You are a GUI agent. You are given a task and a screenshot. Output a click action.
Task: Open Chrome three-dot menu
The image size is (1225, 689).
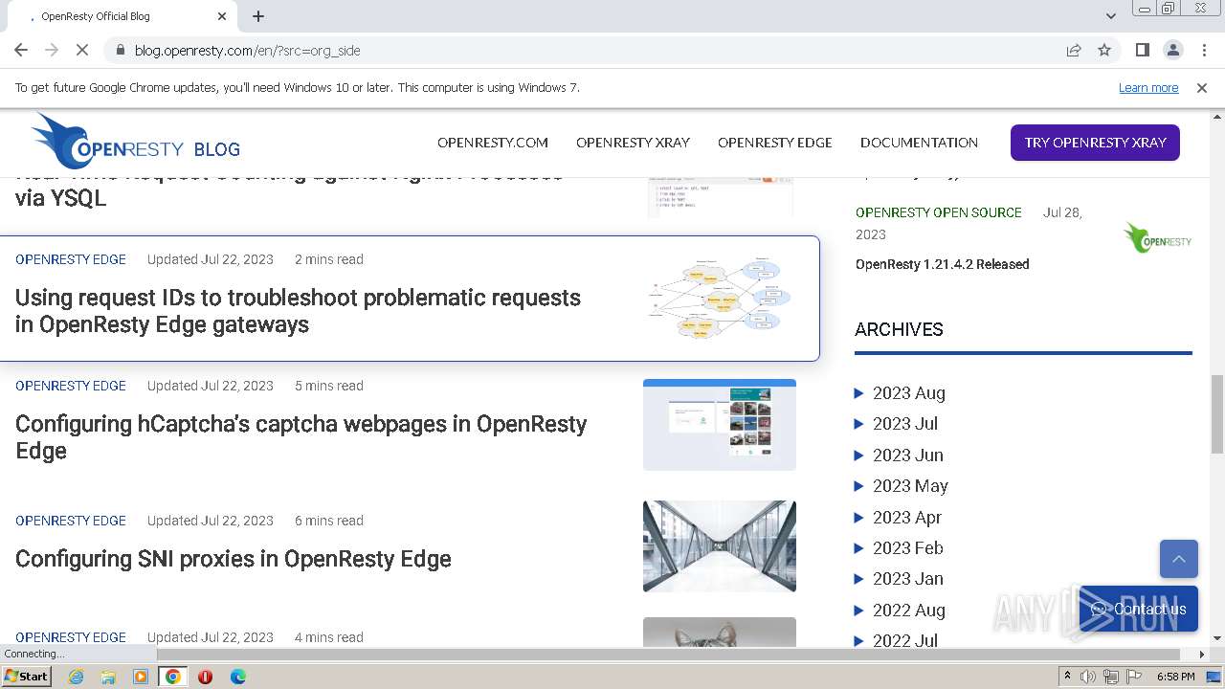tap(1203, 50)
